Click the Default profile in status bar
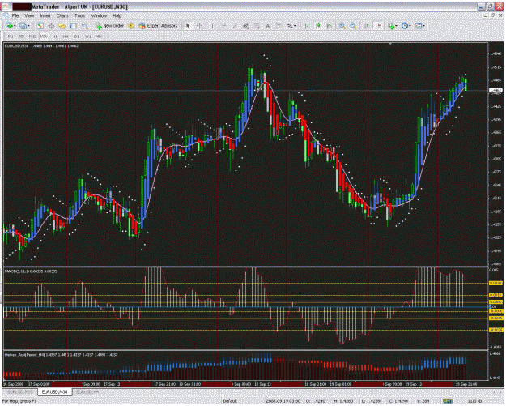The height and width of the screenshot is (406, 506). point(230,401)
